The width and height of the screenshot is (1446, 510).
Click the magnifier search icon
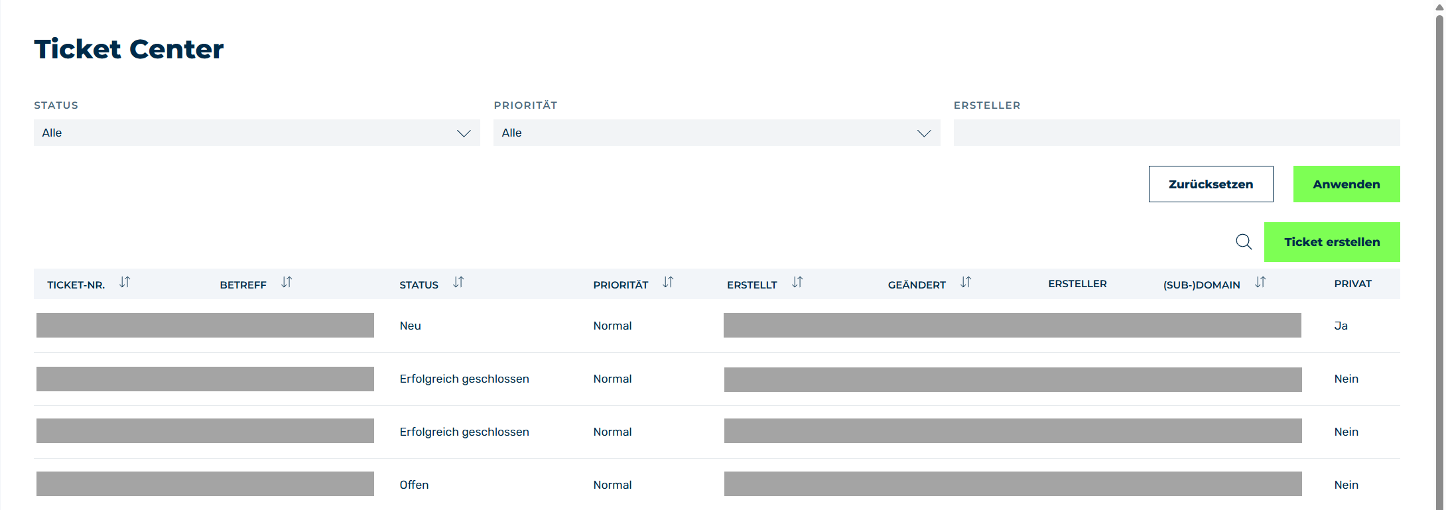point(1244,242)
